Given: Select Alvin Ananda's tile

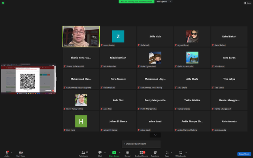Looking at the screenshot, I should coord(229,121).
